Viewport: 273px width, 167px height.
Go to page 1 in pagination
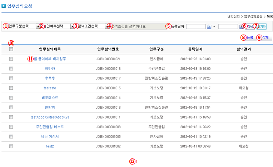click(137, 161)
